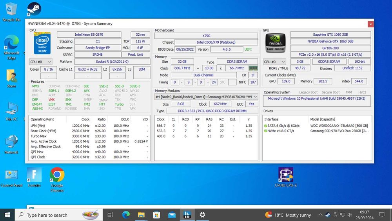Click the Type here to search box

point(59,215)
